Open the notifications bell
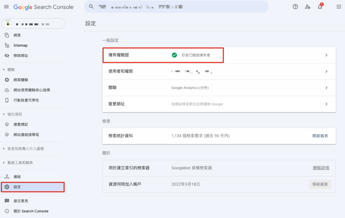This screenshot has height=218, width=345. point(320,7)
